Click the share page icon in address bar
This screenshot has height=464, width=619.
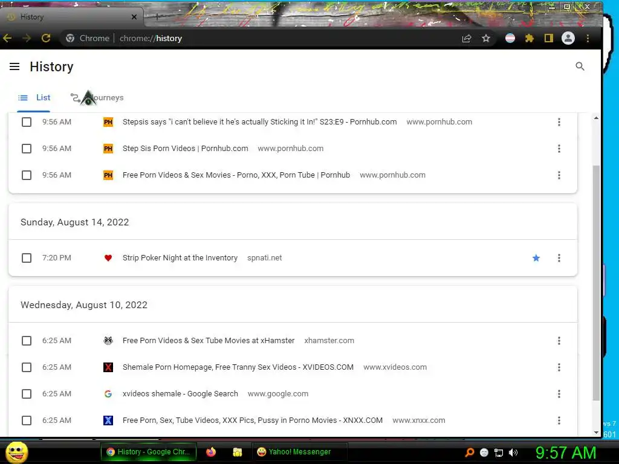[467, 38]
